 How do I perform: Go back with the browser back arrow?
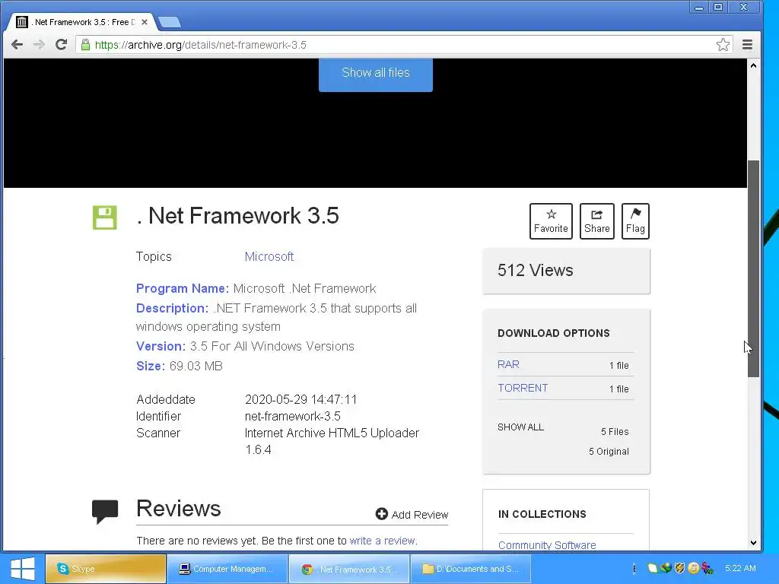tap(17, 45)
